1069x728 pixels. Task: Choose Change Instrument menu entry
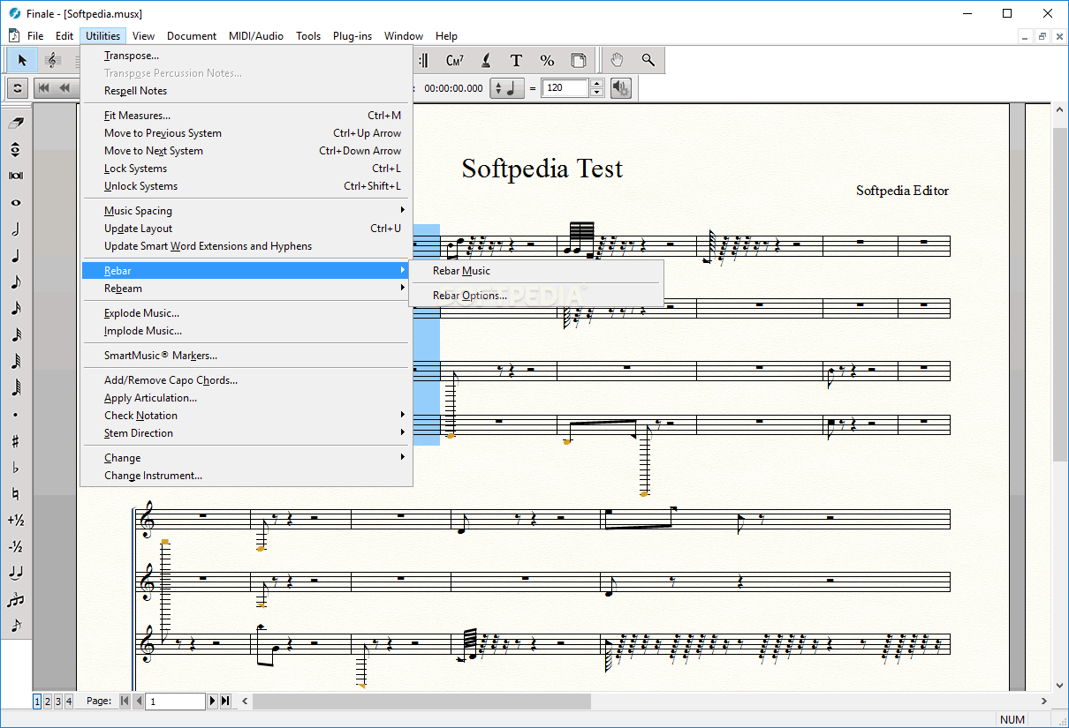(246, 476)
